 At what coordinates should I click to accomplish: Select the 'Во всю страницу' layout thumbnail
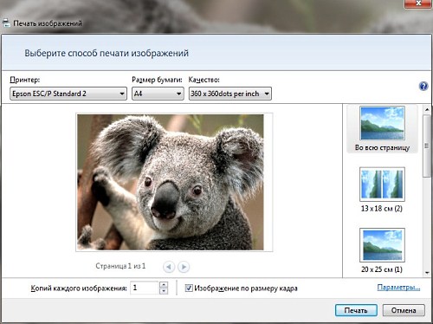pos(382,129)
